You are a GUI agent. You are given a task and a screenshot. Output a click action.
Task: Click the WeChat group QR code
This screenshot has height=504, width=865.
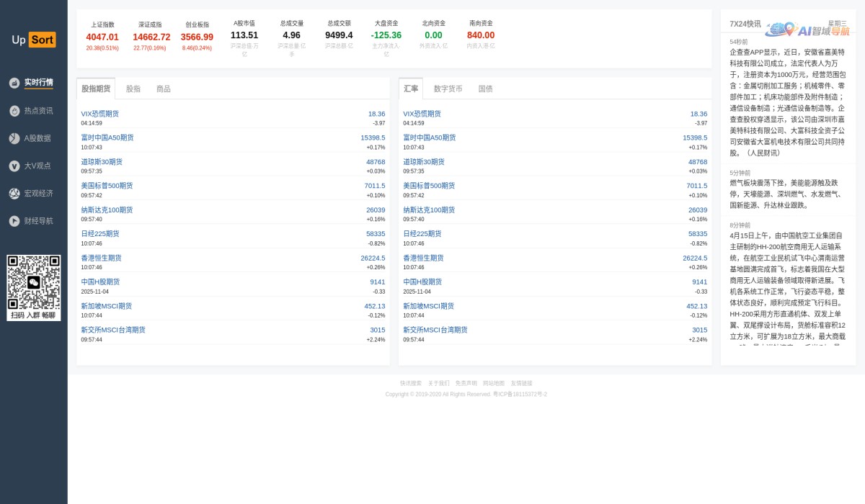33,283
